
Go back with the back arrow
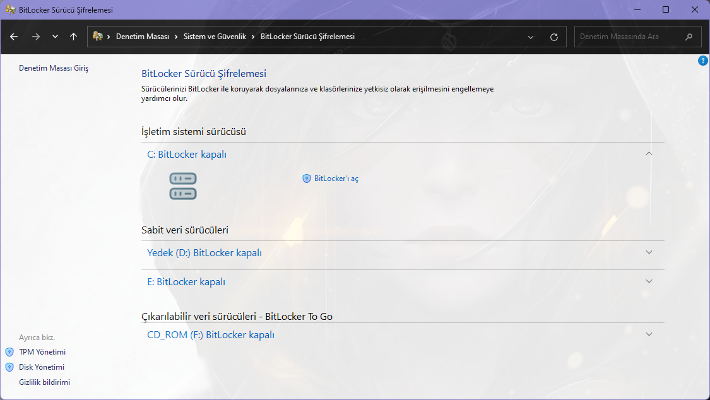[x=14, y=37]
